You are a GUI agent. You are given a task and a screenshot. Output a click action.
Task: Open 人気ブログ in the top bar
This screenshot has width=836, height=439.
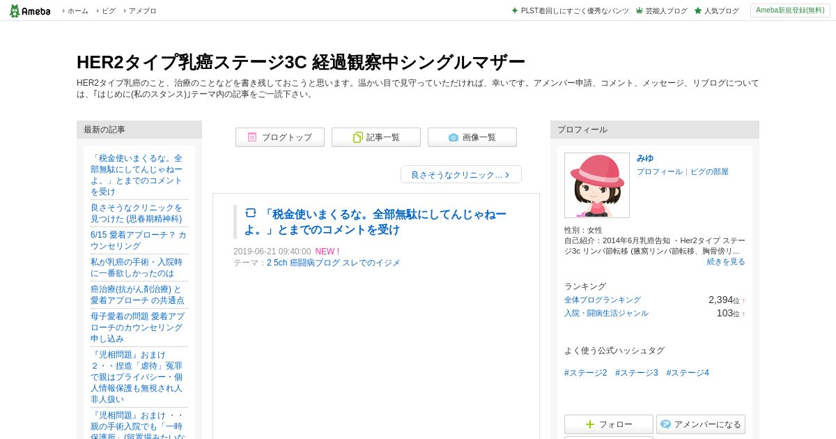click(722, 10)
